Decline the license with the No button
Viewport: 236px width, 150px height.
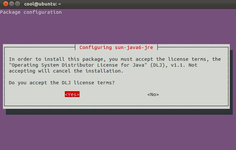(x=153, y=94)
